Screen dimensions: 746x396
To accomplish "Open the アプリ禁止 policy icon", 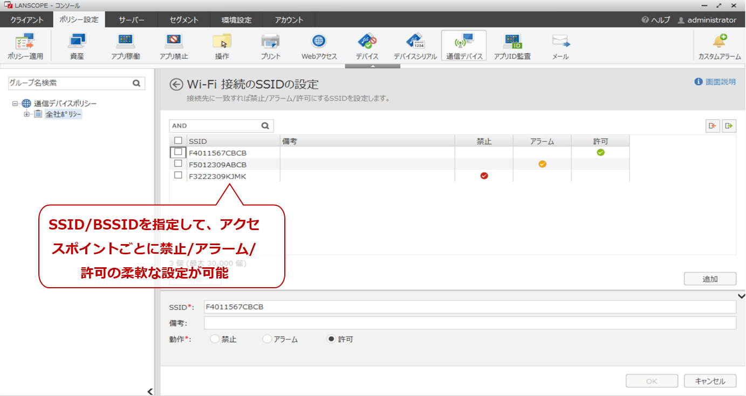I will tap(174, 46).
